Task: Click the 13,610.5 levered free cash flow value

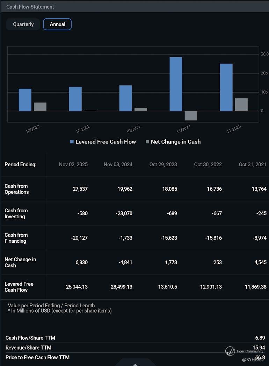Action: coord(168,287)
